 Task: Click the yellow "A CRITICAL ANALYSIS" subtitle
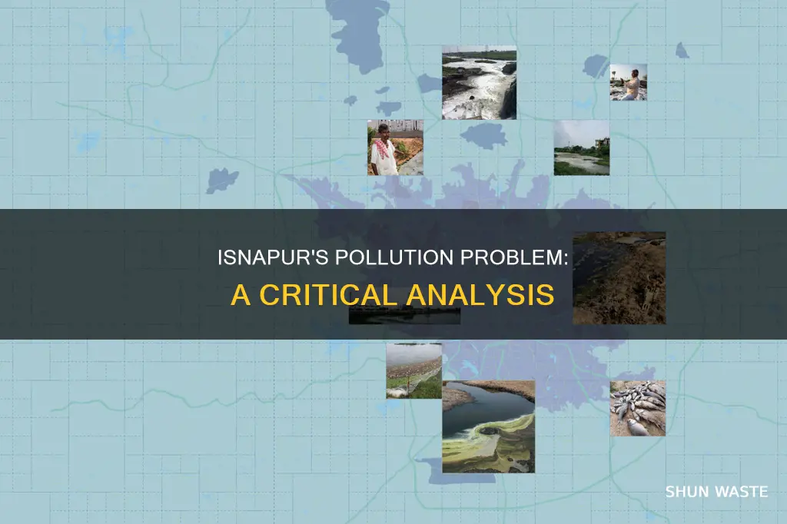point(393,295)
